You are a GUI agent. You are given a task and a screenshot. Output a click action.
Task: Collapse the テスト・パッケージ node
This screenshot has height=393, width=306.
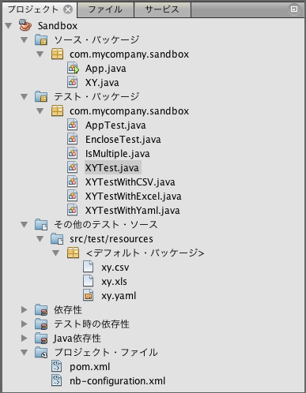tap(25, 96)
